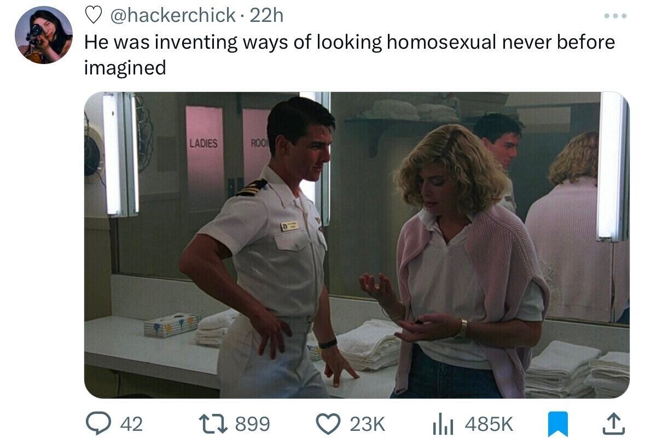Screen dimensions: 645x444
Task: Open the 22h timestamp link
Action: [266, 16]
